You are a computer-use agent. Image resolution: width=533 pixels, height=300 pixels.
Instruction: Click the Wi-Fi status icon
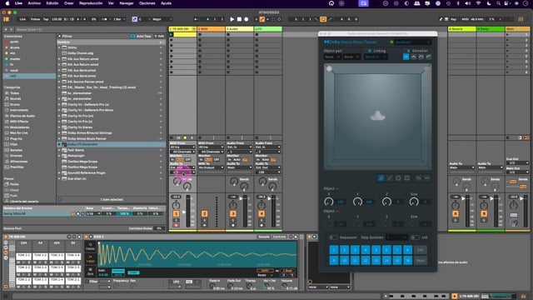(479, 3)
